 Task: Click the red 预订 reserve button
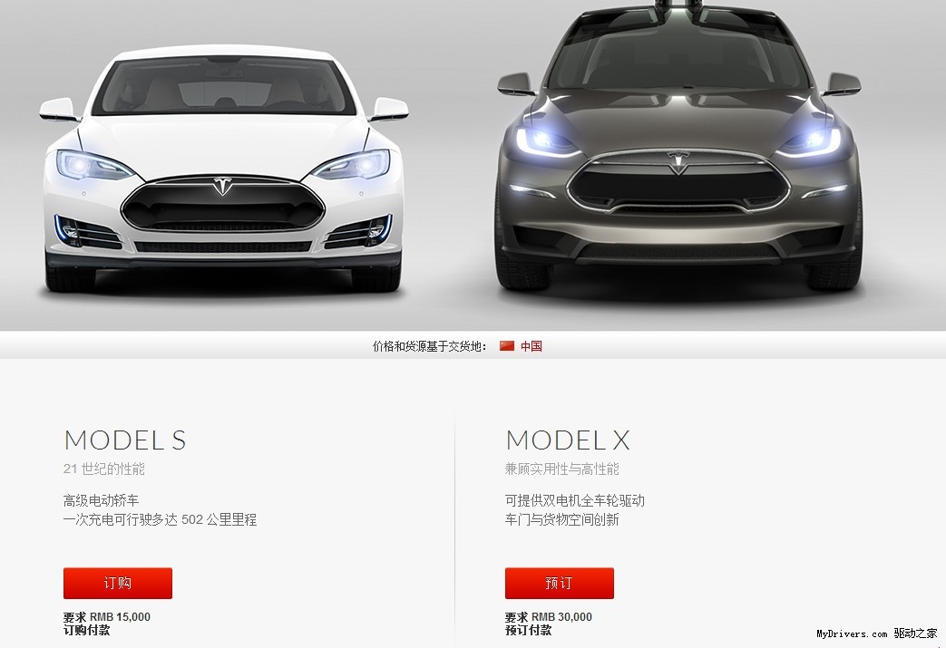(560, 583)
